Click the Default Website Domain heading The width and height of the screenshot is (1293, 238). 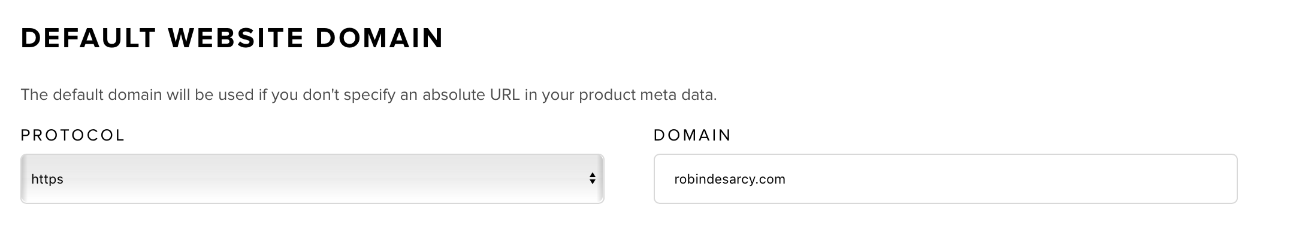pos(232,38)
